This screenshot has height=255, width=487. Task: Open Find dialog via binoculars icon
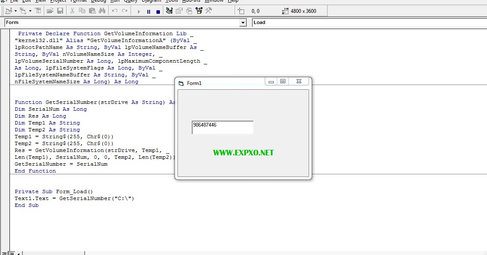coord(102,11)
